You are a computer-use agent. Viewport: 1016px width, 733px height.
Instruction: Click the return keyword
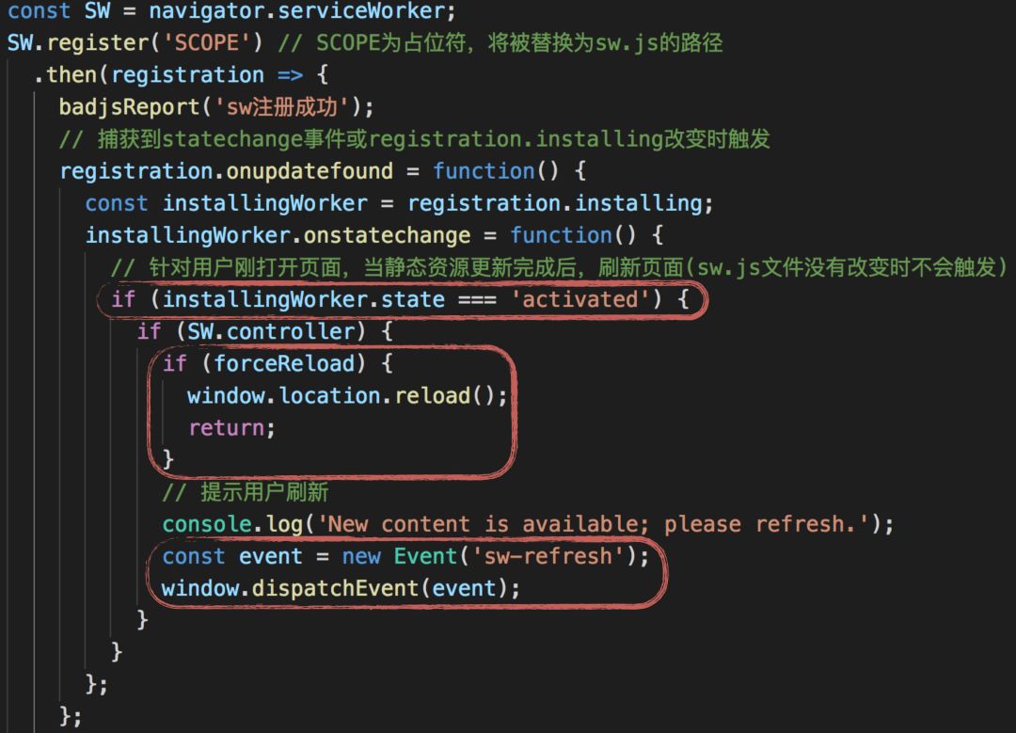[227, 428]
